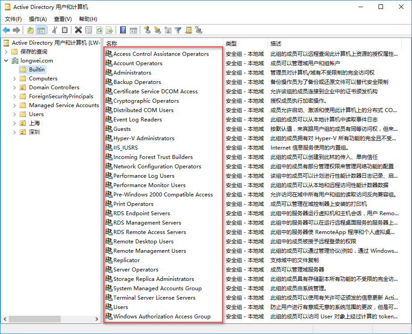
Task: Click the Export list toolbar icon
Action: [x=109, y=30]
